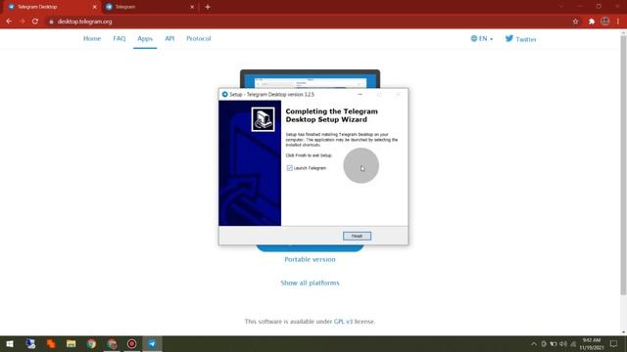Go forward in the browser
The width and height of the screenshot is (627, 352).
[22, 22]
